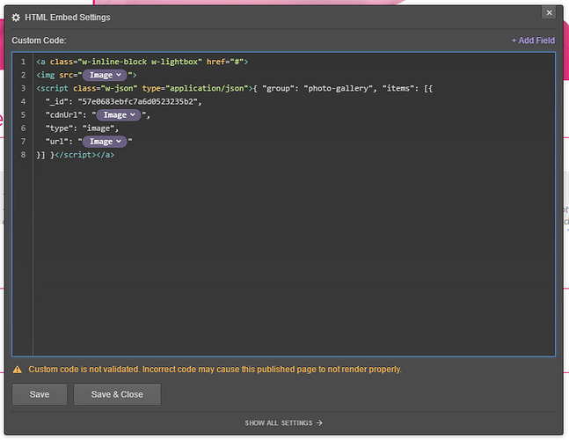Click the "w-inline-block w-lightbox" class text
This screenshot has width=569, height=440.
pos(140,62)
